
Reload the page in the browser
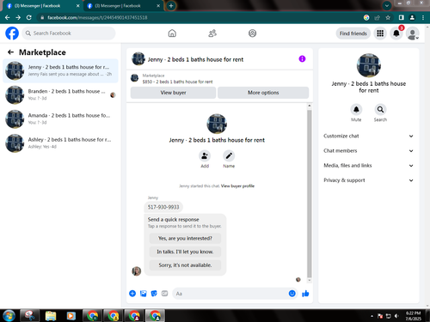(x=29, y=17)
